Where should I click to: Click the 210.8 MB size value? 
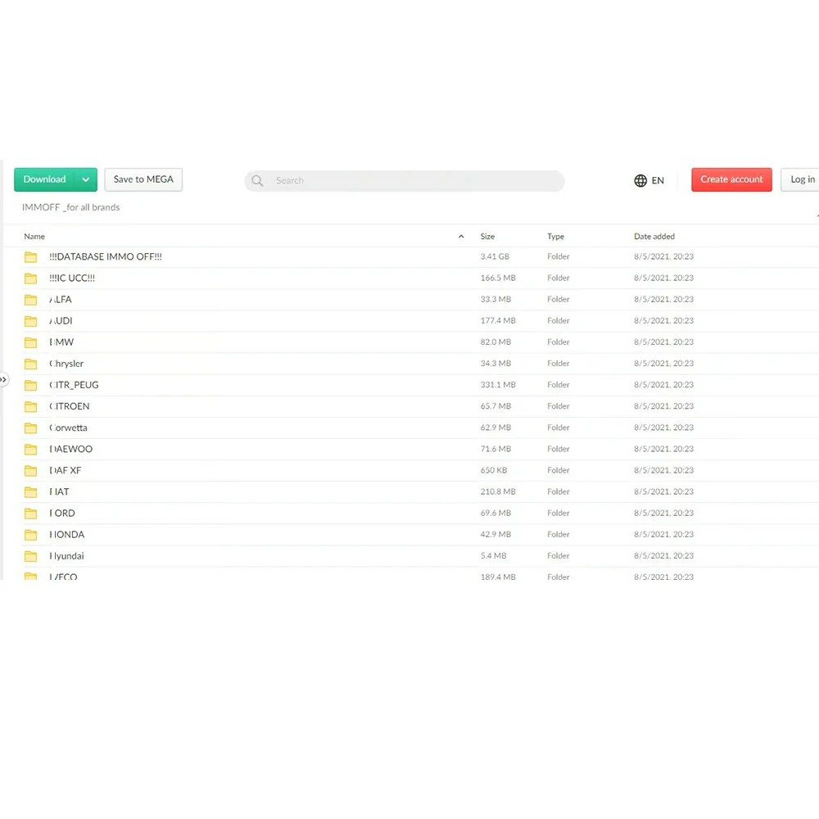498,492
